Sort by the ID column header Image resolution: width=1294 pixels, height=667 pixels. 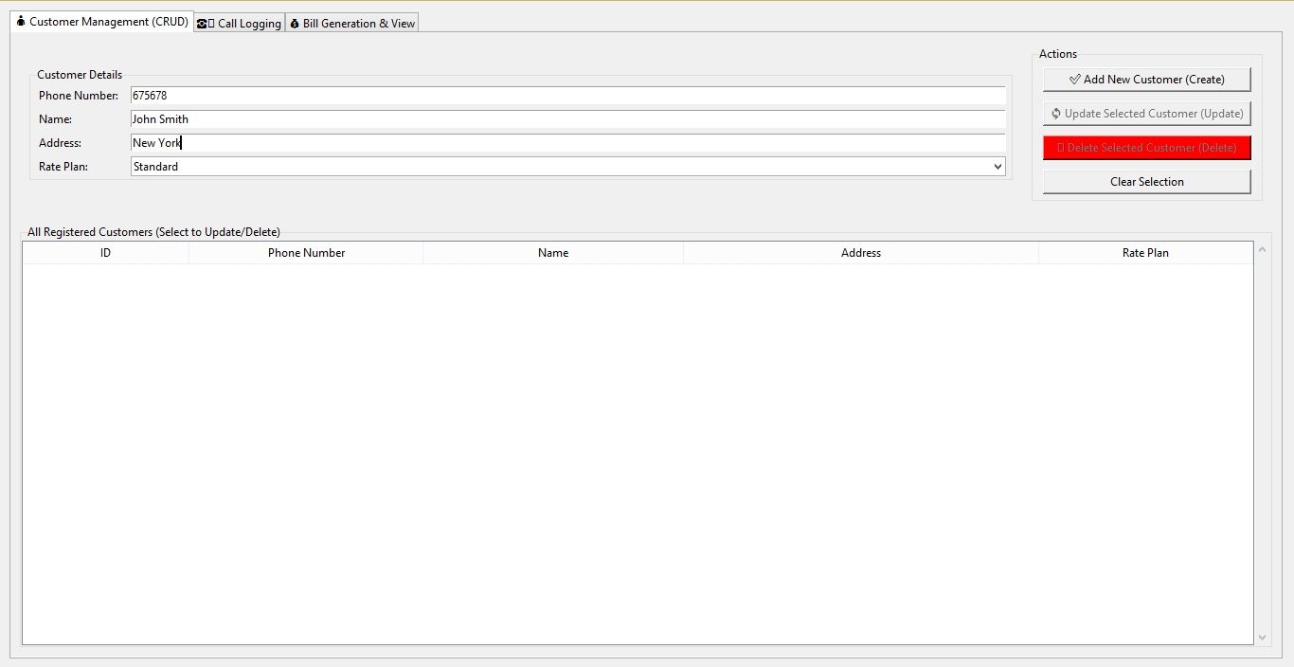coord(105,253)
